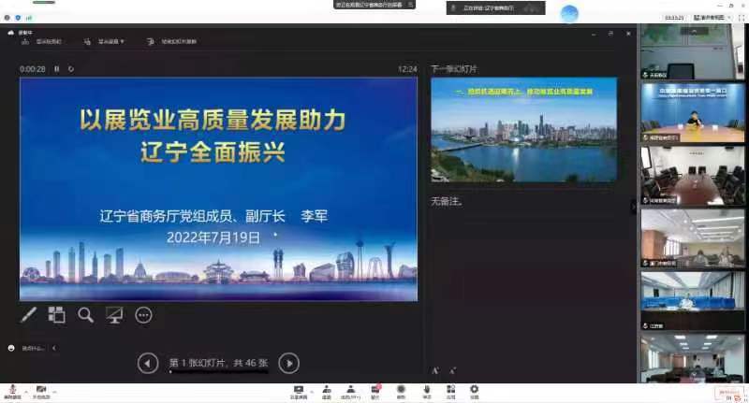Select the pen and laser pointer tool
749x403 pixels.
coord(28,315)
